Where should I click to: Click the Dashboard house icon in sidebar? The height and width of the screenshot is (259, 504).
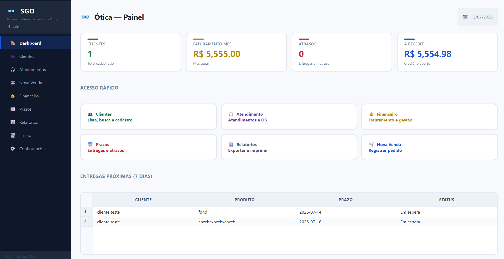(x=13, y=43)
